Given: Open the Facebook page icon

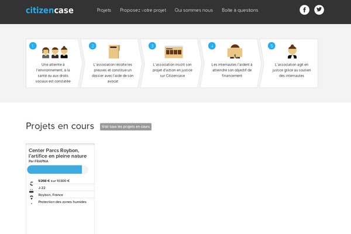Looking at the screenshot, I should (x=304, y=10).
